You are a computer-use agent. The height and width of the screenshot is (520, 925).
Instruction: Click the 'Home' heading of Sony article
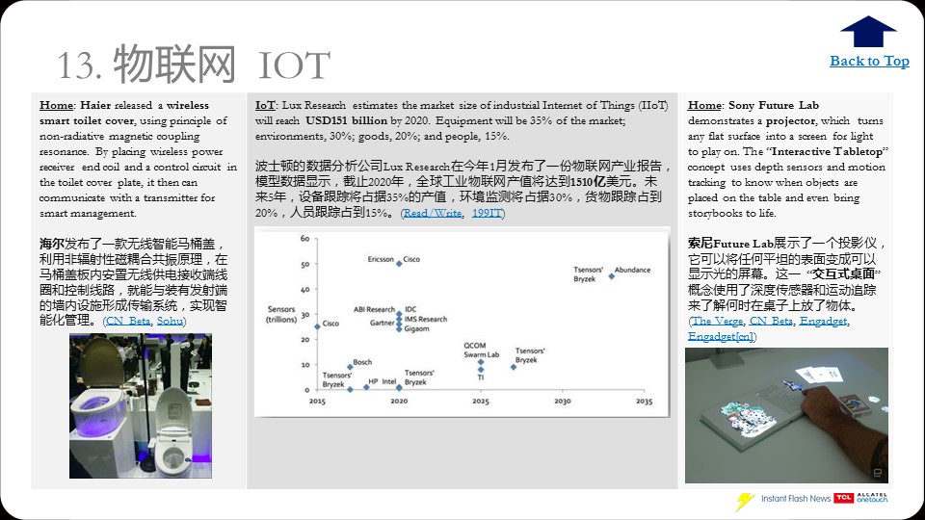[704, 105]
